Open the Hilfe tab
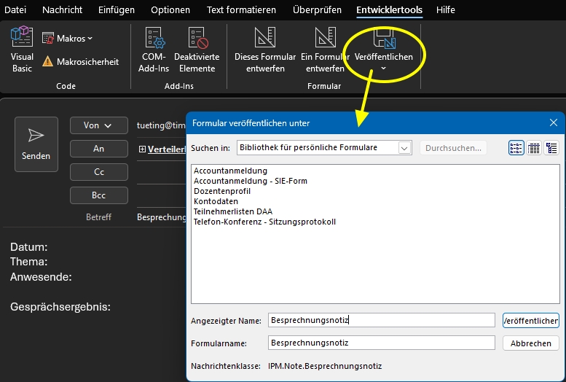566x382 pixels. click(x=445, y=9)
